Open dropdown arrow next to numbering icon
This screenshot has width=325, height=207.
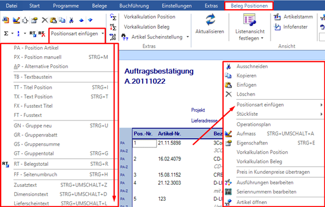coord(25,33)
